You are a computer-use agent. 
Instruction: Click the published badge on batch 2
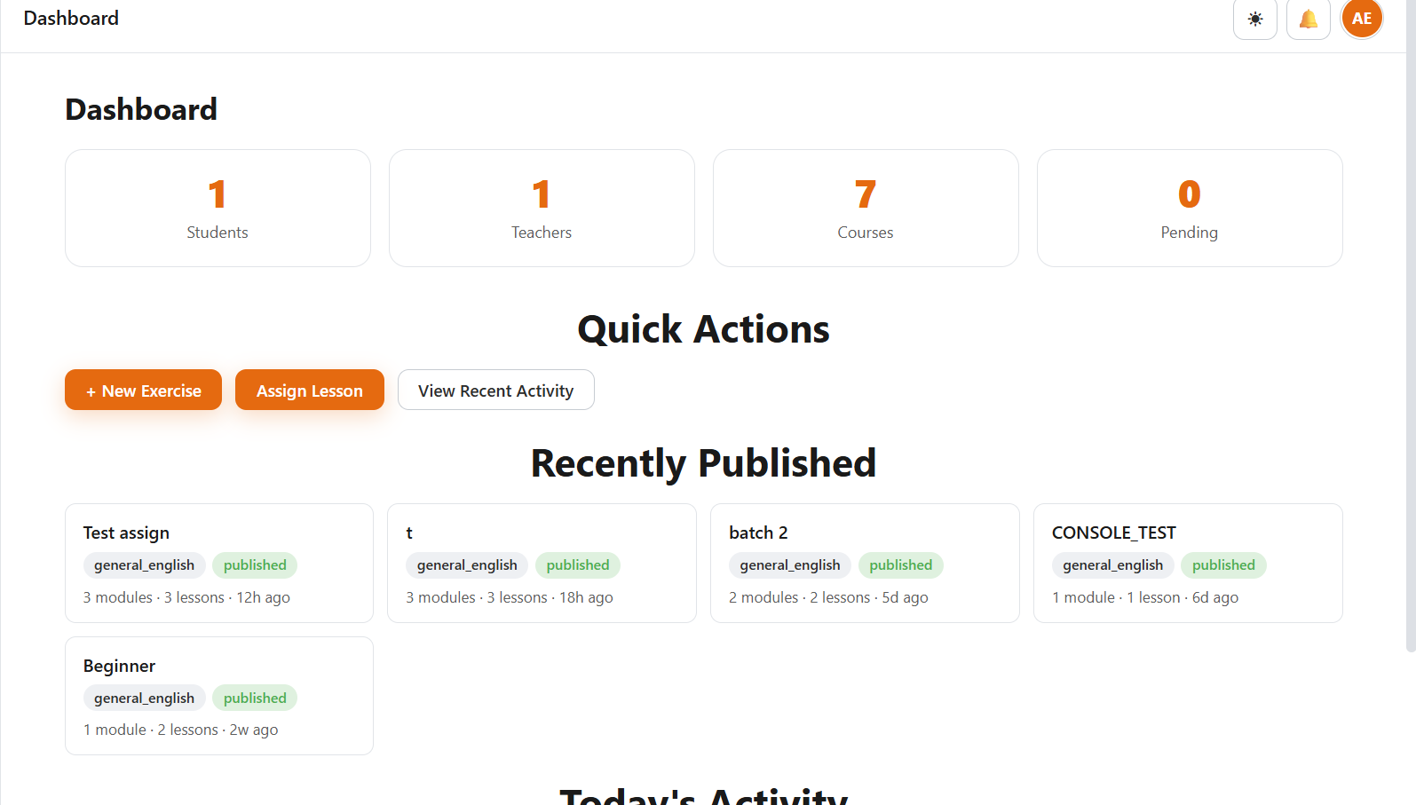[x=900, y=565]
